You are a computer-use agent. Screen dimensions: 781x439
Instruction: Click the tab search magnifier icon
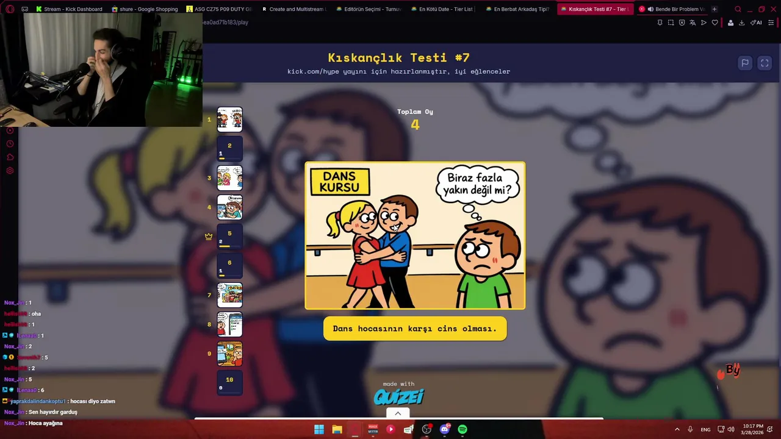[x=738, y=9]
